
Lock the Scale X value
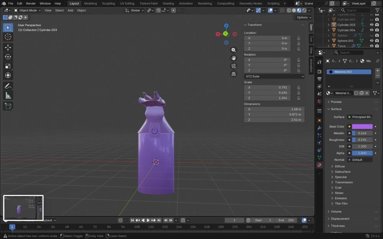pyautogui.click(x=298, y=88)
